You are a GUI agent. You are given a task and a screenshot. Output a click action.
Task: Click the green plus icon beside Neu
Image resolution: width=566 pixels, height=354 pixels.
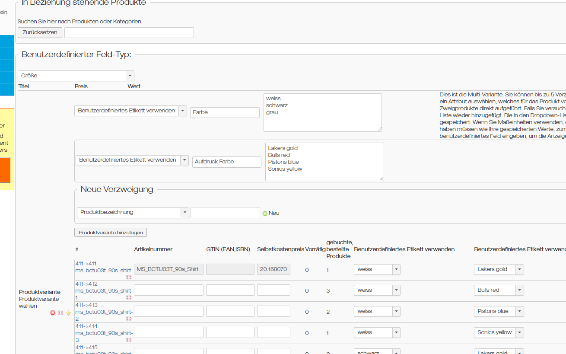tap(265, 213)
